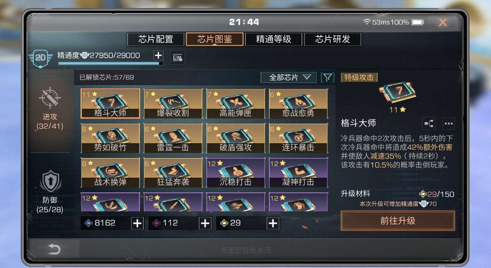Click the back arrow at bottom left
The image size is (491, 268).
(x=54, y=250)
